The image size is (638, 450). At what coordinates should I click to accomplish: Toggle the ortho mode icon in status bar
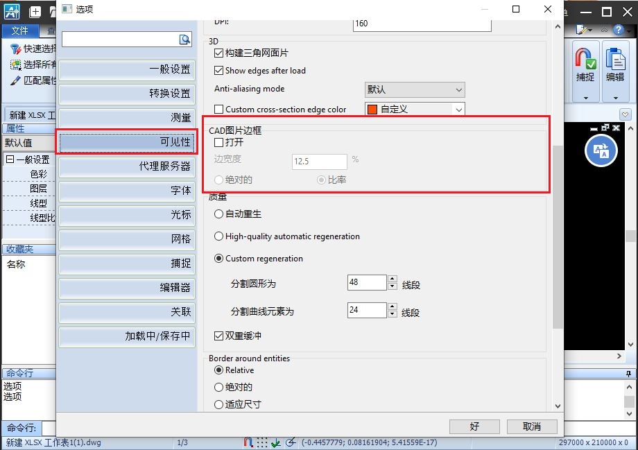click(x=276, y=442)
